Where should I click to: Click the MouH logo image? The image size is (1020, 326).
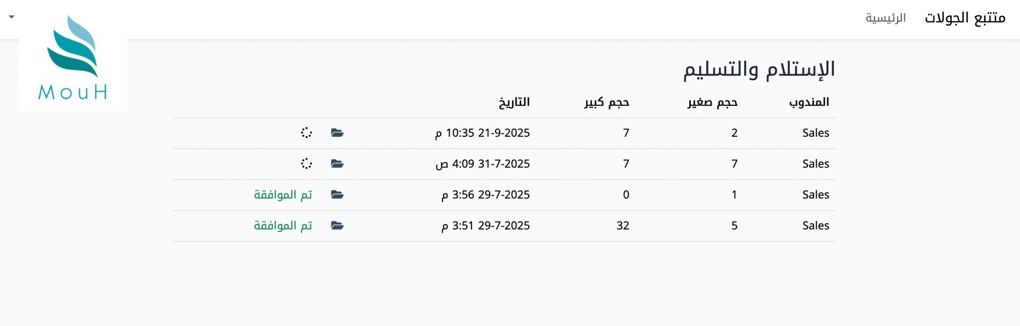coord(73,60)
